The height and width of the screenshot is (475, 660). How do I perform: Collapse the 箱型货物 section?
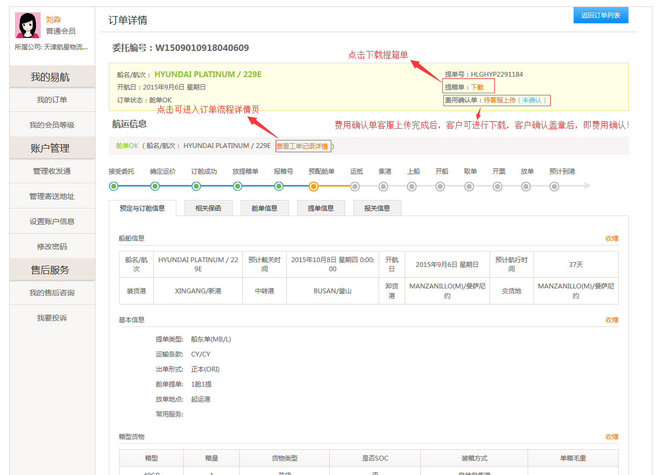click(x=612, y=437)
